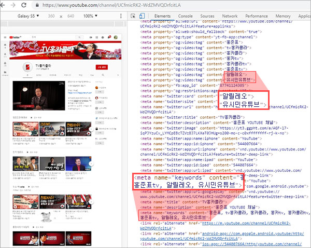Select the og:video:tag line with content tv홍카콜라
The image size is (311, 248).
[x=196, y=48]
